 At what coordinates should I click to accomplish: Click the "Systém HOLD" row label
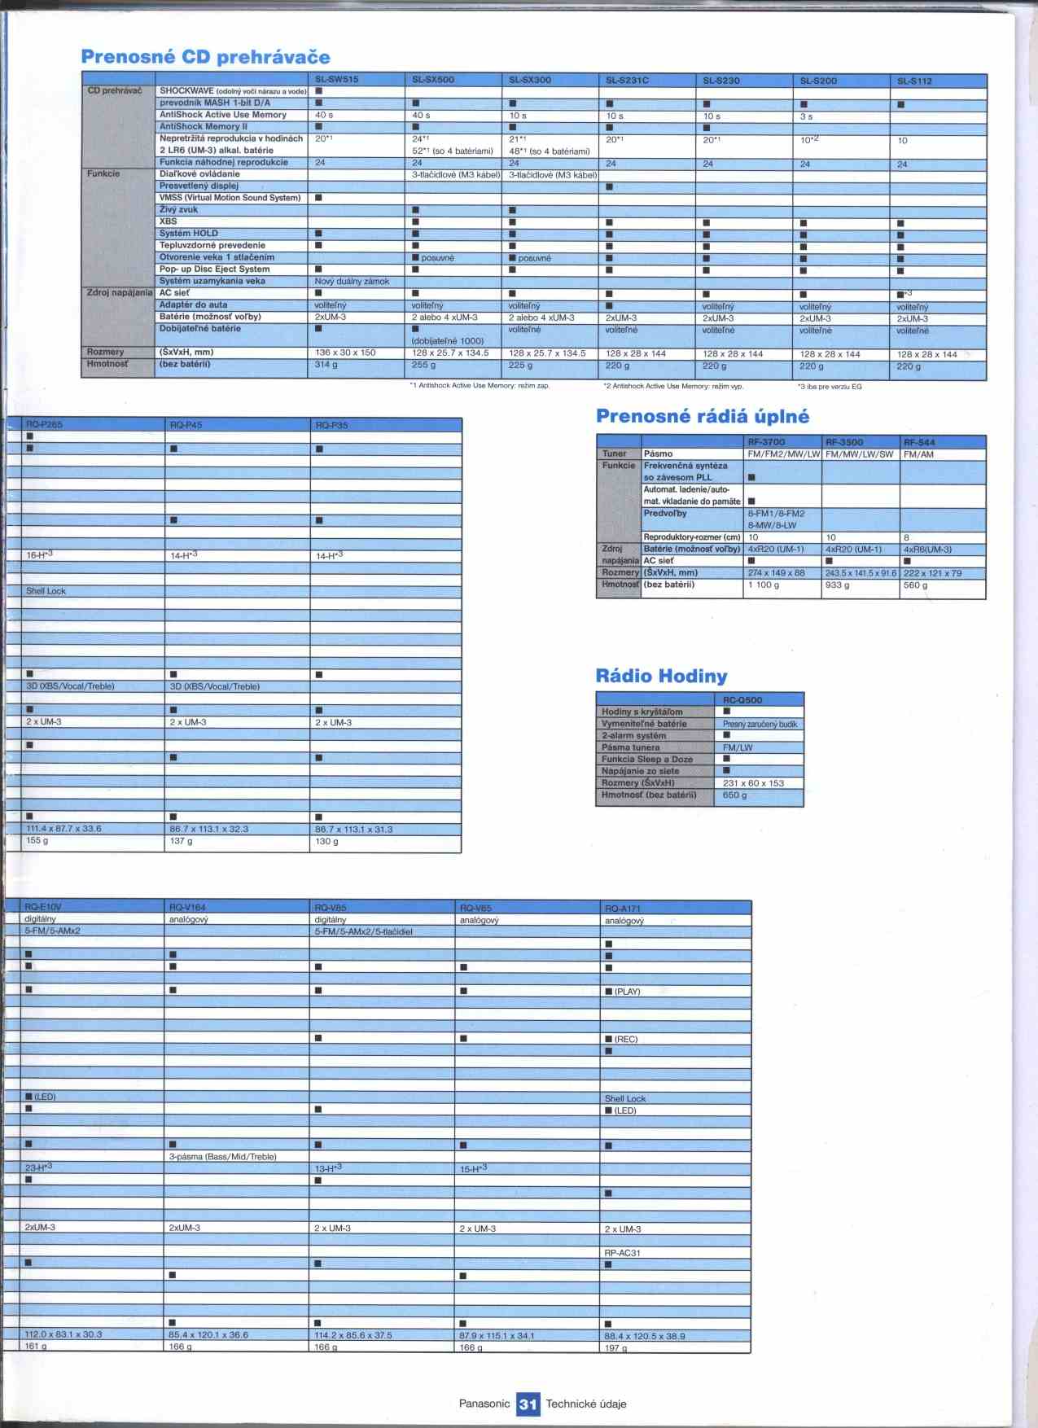[x=189, y=233]
